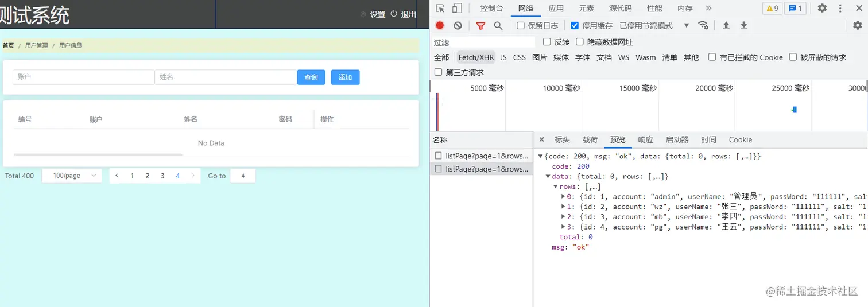Click the export HAR download arrow icon

743,25
